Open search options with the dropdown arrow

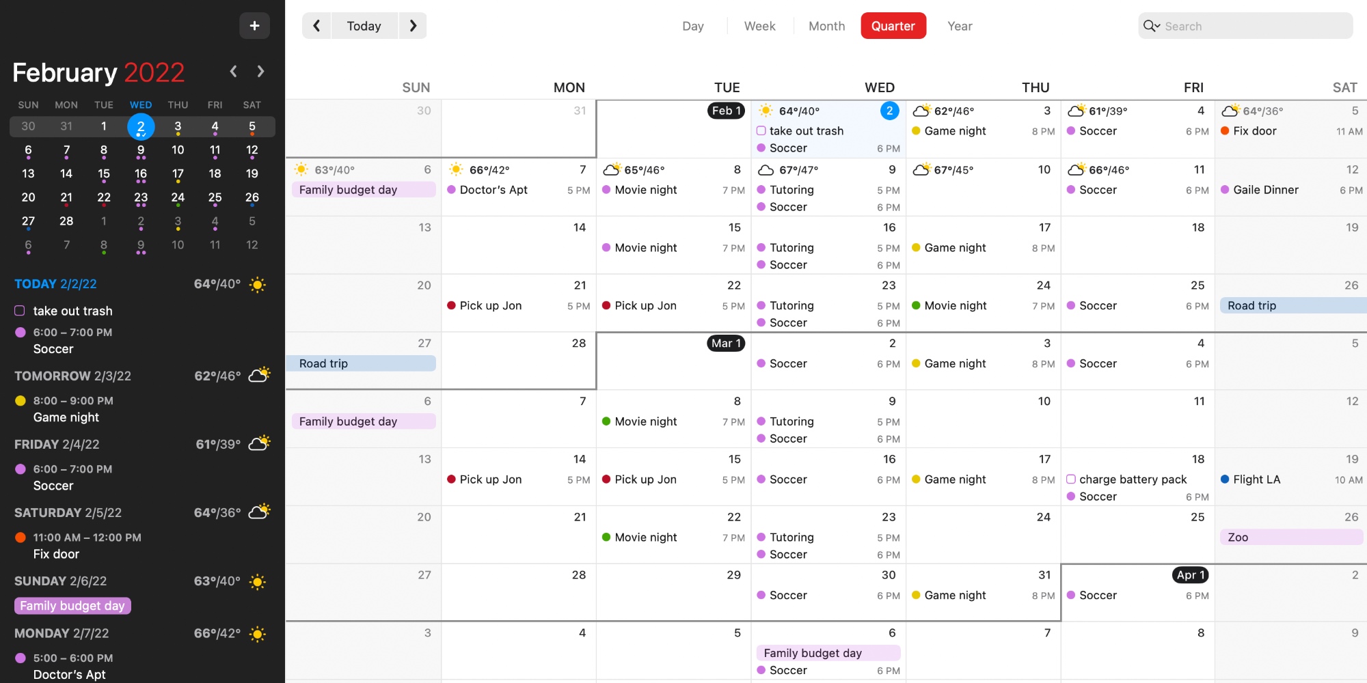1158,27
